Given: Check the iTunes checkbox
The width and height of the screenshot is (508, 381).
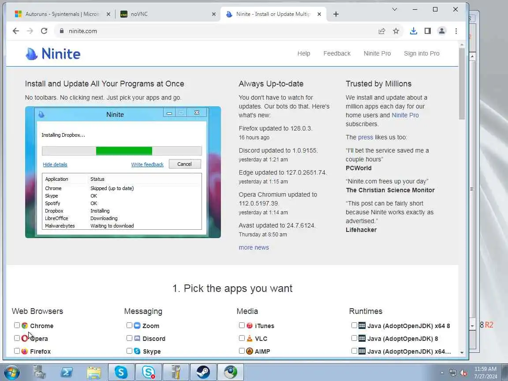Looking at the screenshot, I should click(x=242, y=325).
